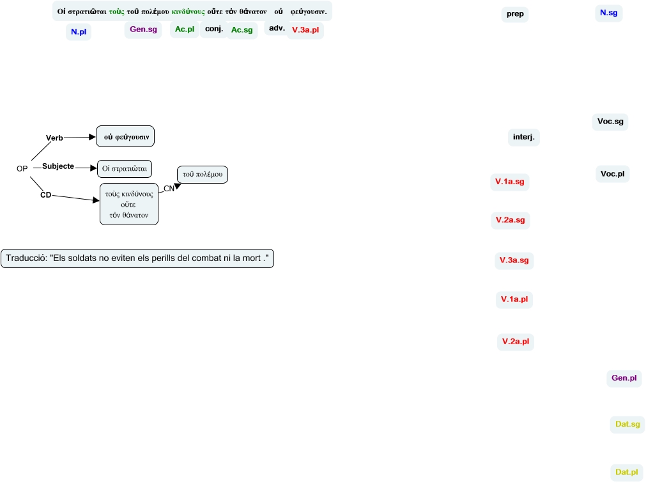646x483 pixels.
Task: Select the blue N.sg tag
Action: 608,12
